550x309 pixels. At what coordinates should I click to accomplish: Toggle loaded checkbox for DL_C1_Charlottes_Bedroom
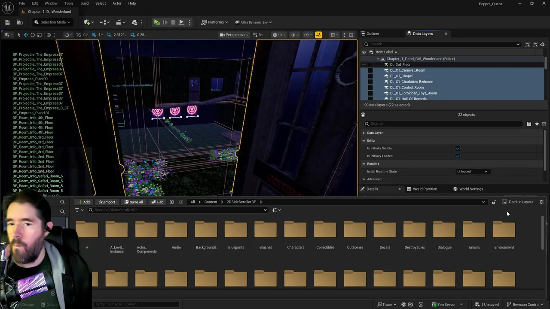click(x=370, y=82)
